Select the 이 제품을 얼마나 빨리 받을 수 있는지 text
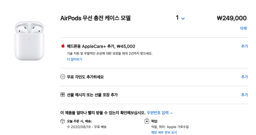The height and width of the screenshot is (135, 256). coord(103,113)
